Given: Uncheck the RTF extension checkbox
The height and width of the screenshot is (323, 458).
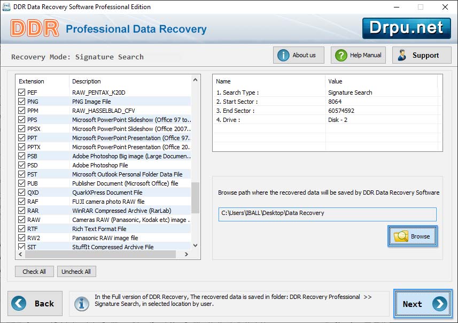Looking at the screenshot, I should [21, 228].
